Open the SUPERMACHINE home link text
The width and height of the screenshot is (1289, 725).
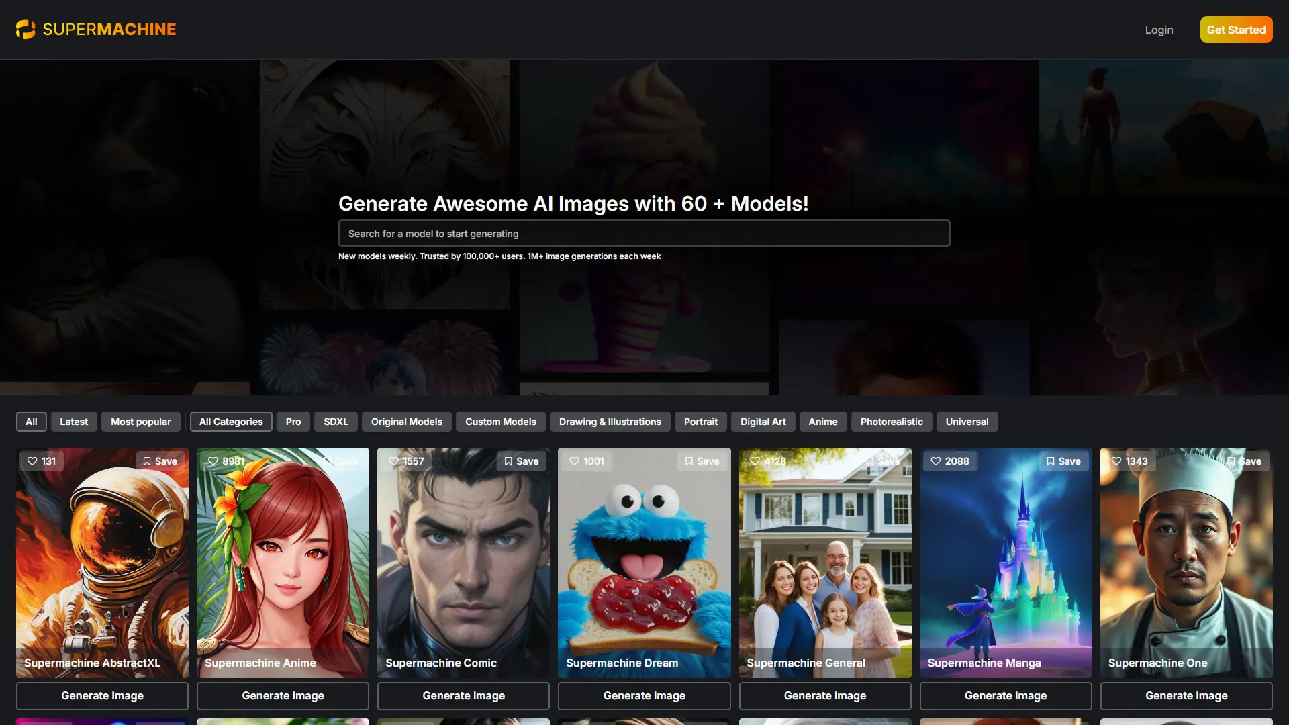click(109, 30)
